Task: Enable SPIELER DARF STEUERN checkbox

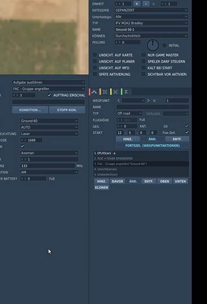Action: (143, 61)
